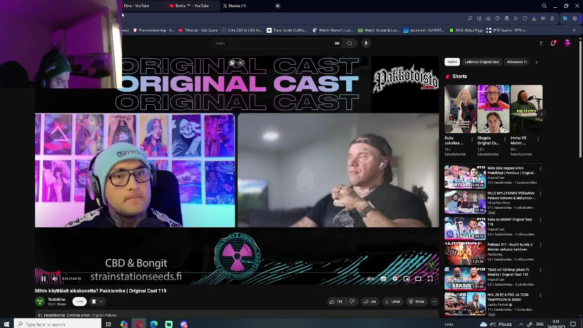Toggle subtitles button in the player
The height and width of the screenshot is (328, 583).
pos(383,279)
